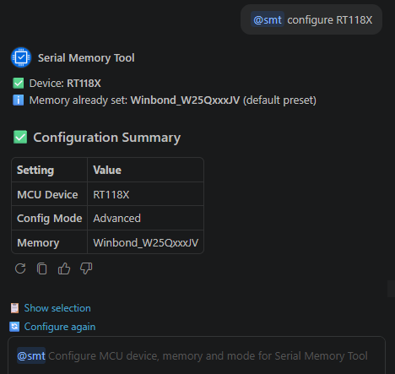Screen dimensions: 395x374
Task: Mark response helpful with thumbs up
Action: pyautogui.click(x=64, y=268)
